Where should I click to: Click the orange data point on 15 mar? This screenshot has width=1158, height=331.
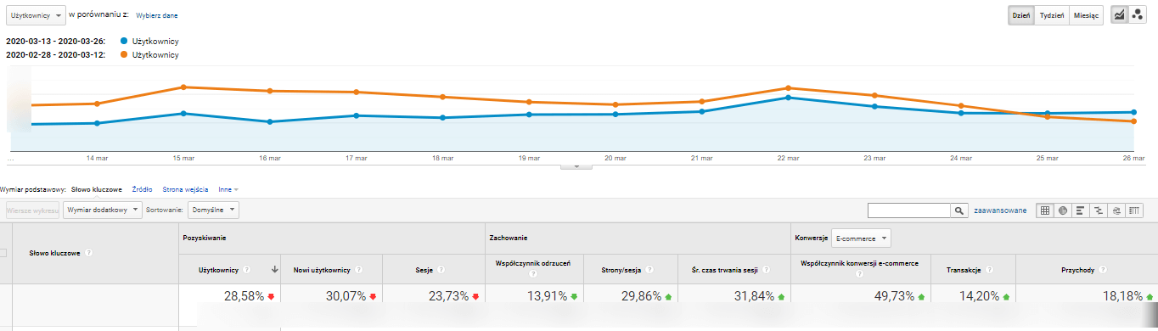tap(183, 87)
